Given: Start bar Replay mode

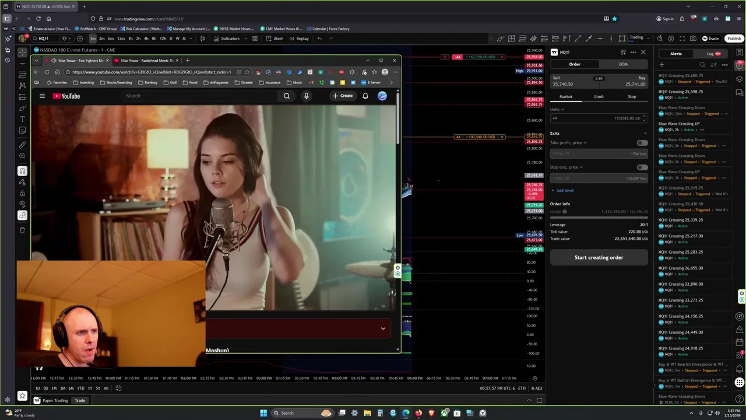Looking at the screenshot, I should [x=299, y=38].
